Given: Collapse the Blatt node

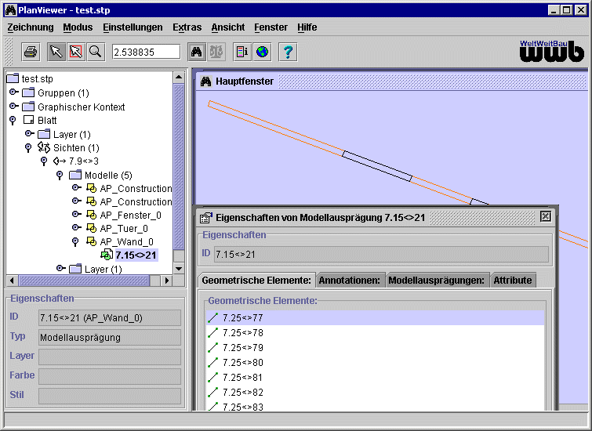Looking at the screenshot, I should pyautogui.click(x=13, y=121).
